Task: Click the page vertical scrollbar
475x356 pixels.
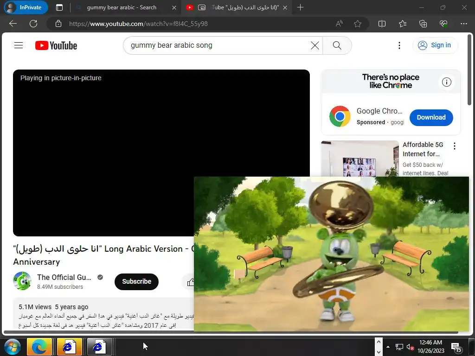Action: pyautogui.click(x=469, y=70)
